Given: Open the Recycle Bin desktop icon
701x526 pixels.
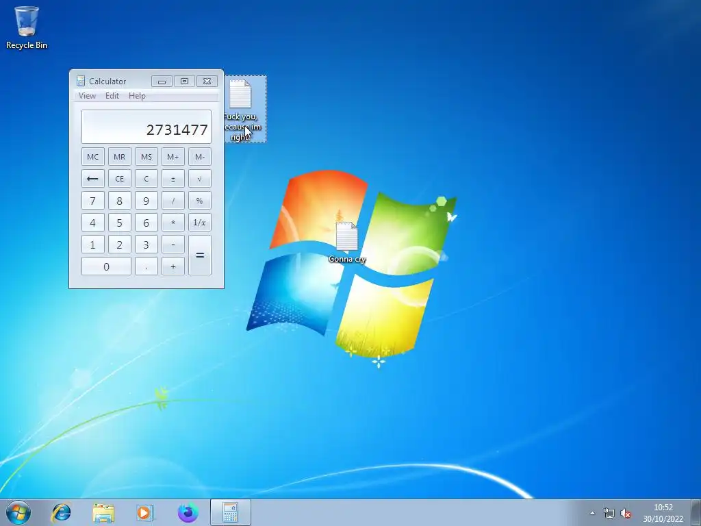Looking at the screenshot, I should [x=27, y=27].
